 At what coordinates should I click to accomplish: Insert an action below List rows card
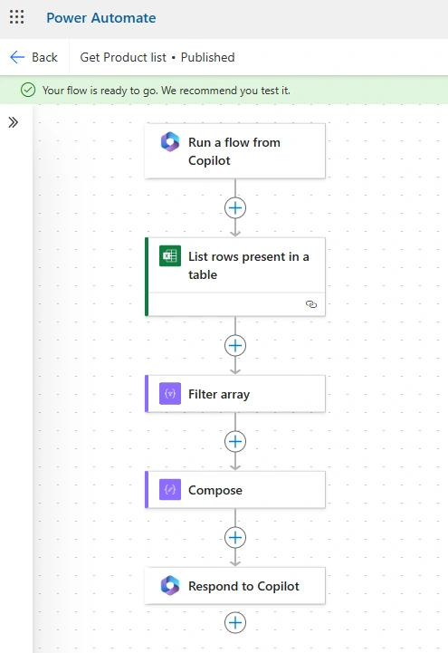pos(235,346)
